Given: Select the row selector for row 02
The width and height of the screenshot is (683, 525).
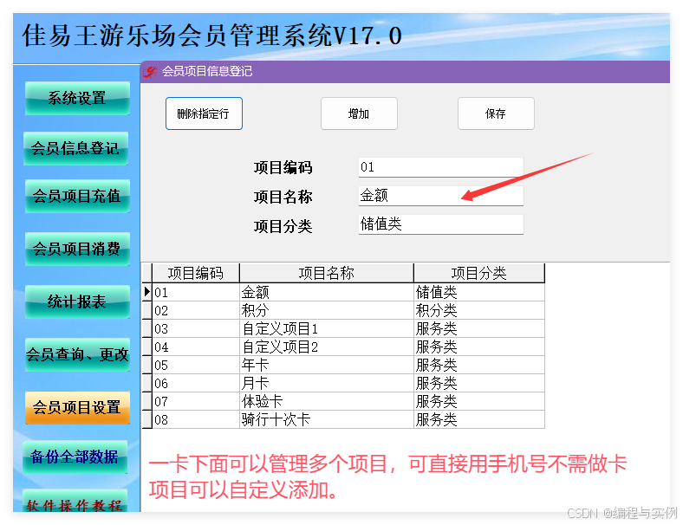Looking at the screenshot, I should point(147,310).
